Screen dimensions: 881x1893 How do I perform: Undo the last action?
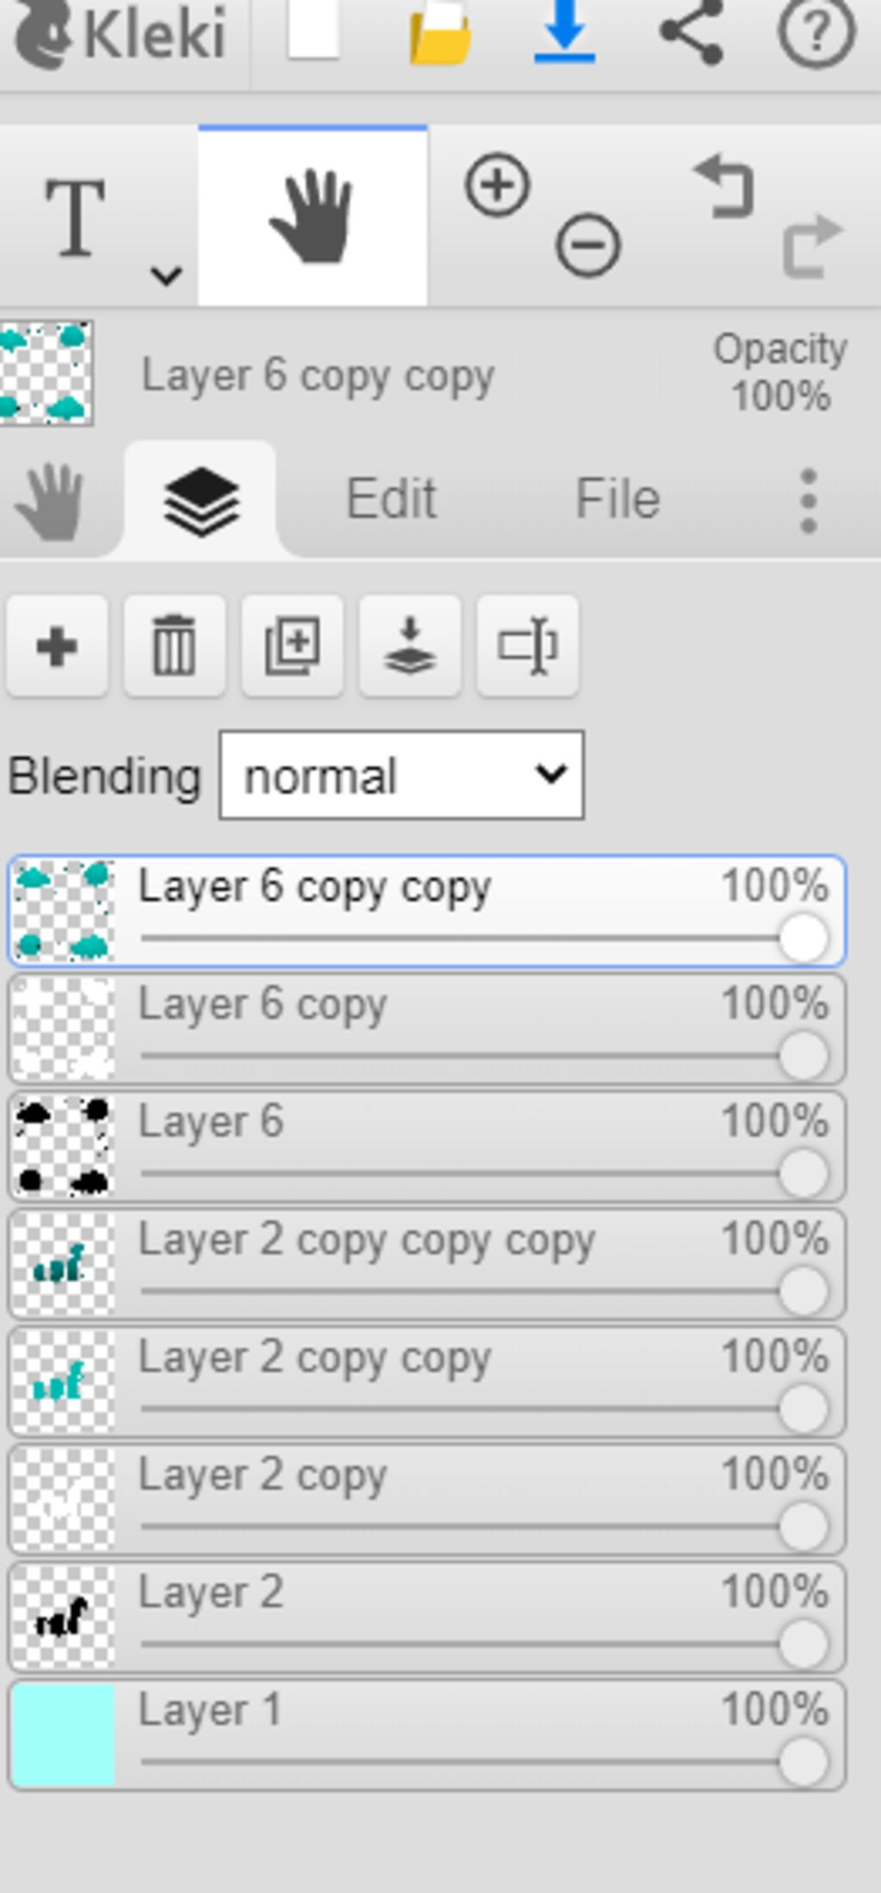(x=724, y=185)
